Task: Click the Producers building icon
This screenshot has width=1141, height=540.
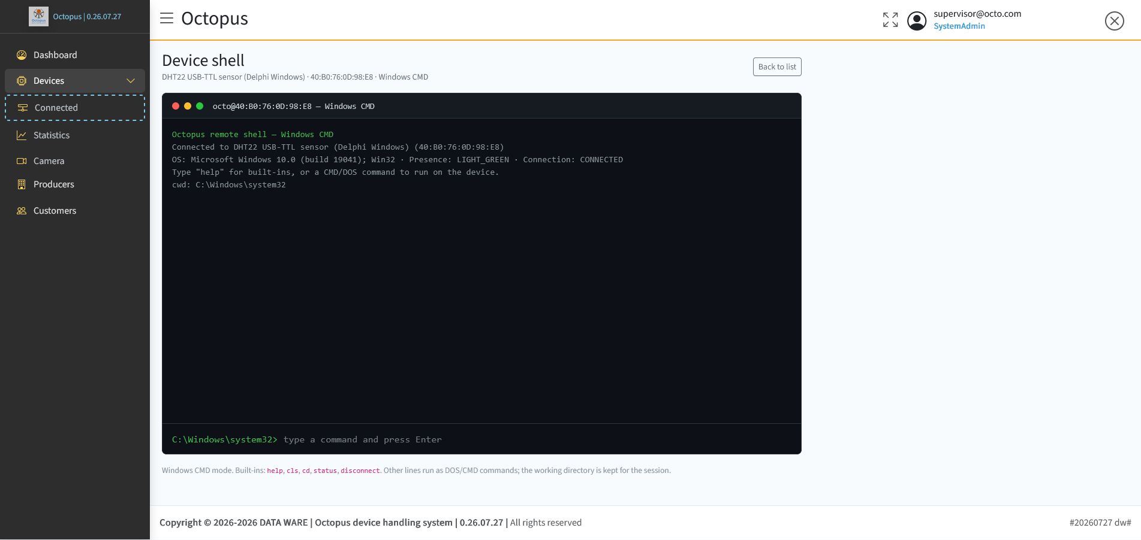Action: point(22,184)
